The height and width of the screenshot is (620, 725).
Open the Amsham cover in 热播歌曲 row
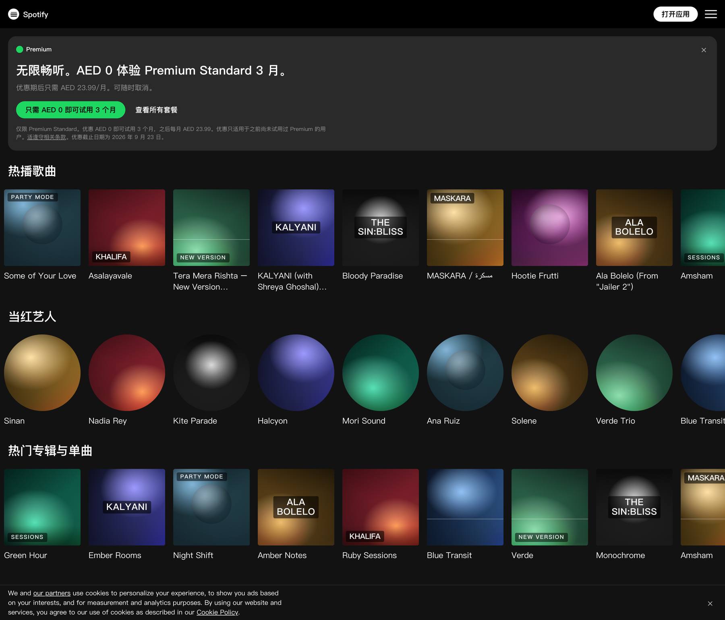pos(703,228)
